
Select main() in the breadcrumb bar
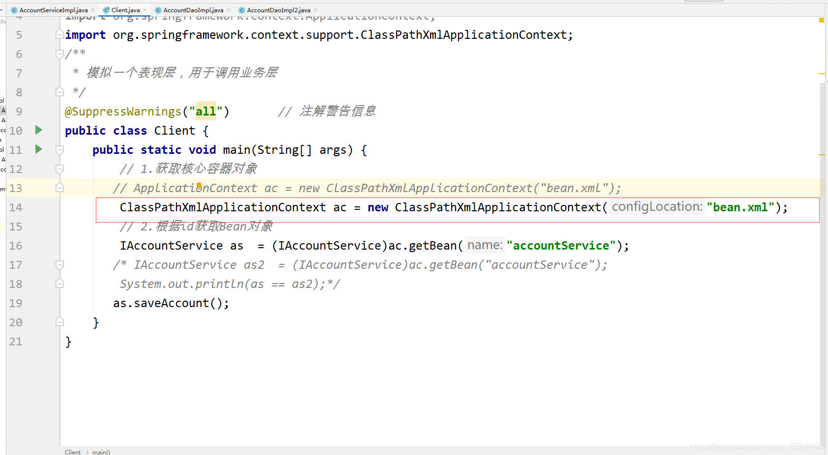(101, 452)
